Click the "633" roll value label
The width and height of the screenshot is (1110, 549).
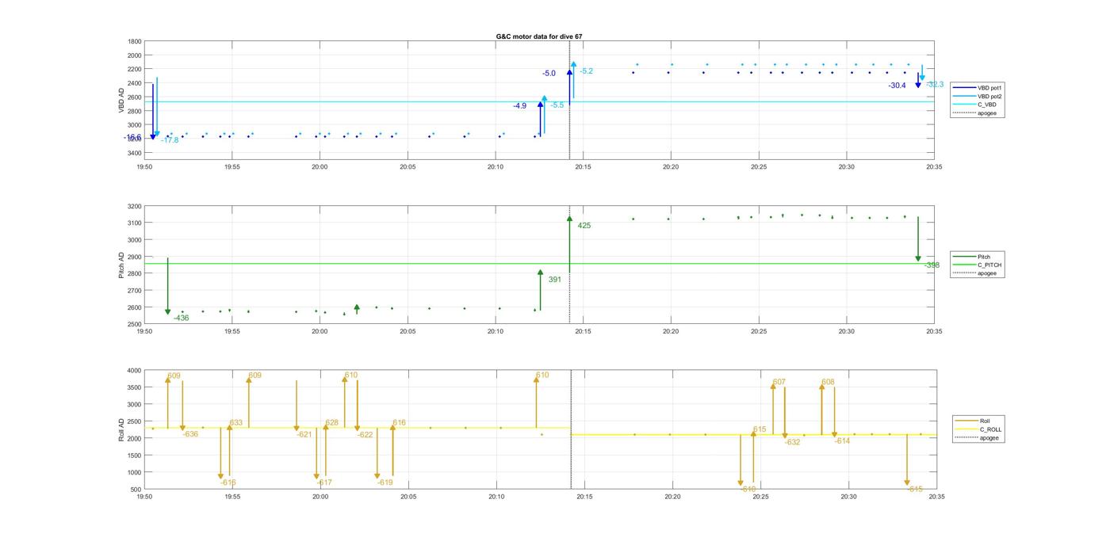(x=236, y=423)
